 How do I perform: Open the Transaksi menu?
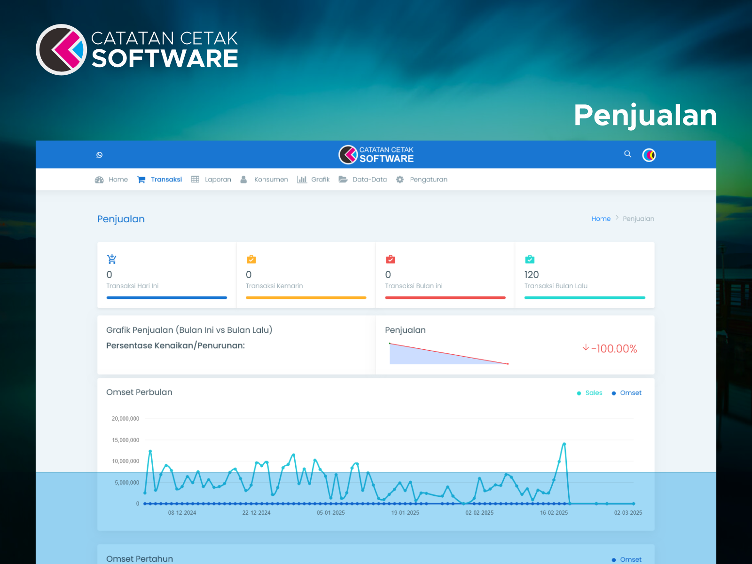[166, 180]
